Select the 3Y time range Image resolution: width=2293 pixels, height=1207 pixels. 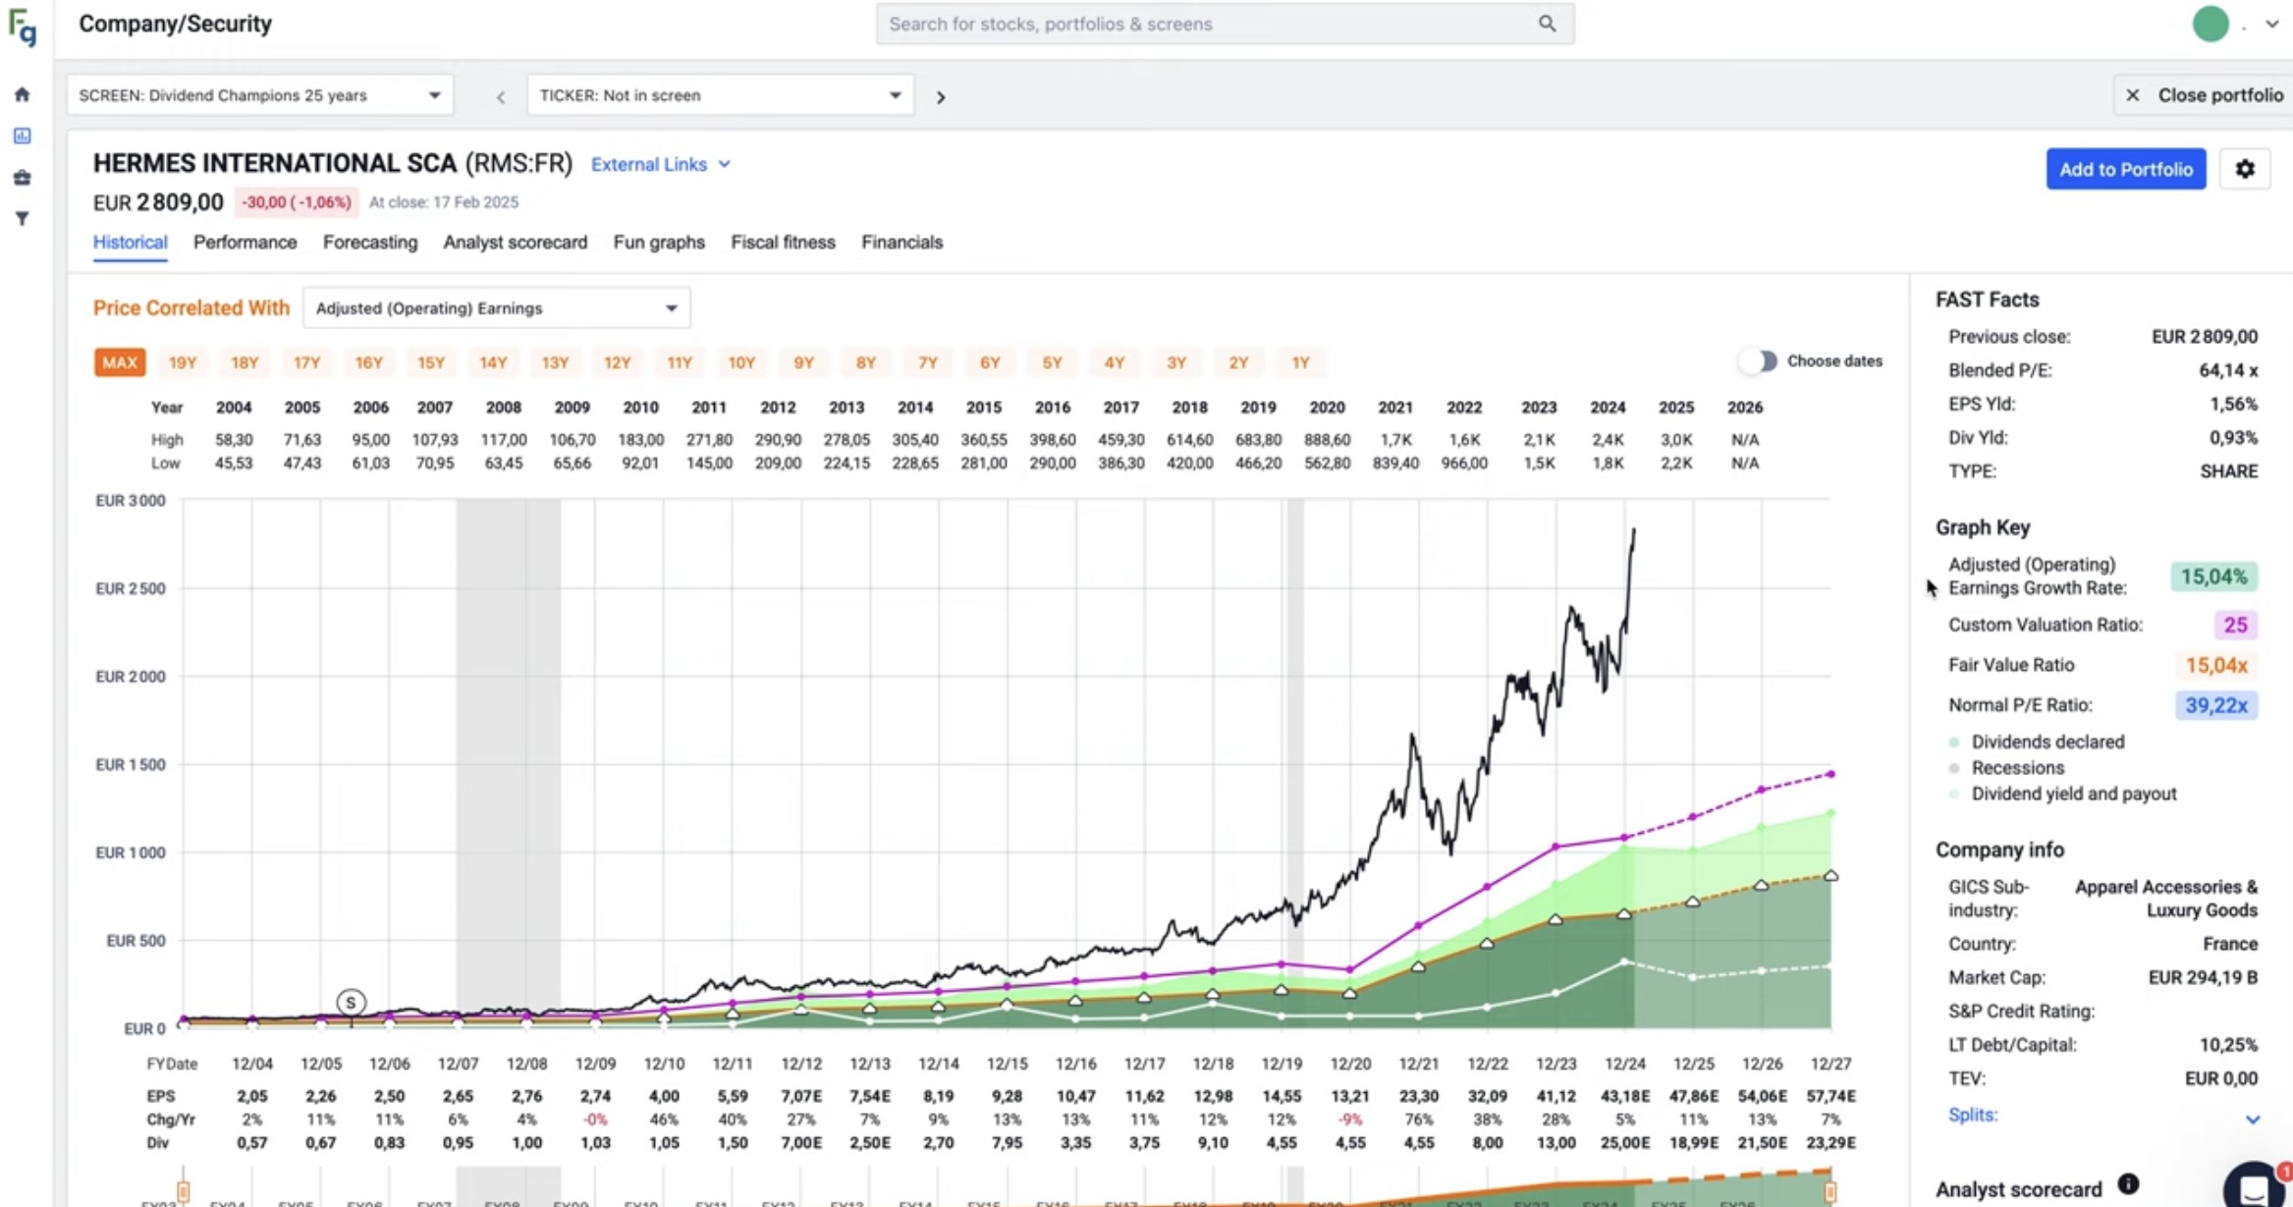point(1176,362)
